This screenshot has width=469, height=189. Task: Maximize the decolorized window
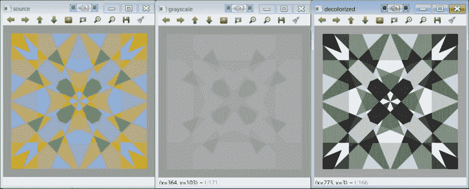440,9
